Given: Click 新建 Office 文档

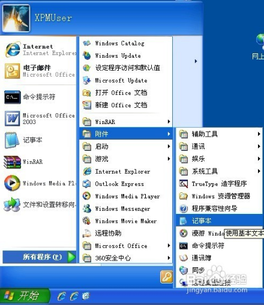Looking at the screenshot, I should pos(125,105).
